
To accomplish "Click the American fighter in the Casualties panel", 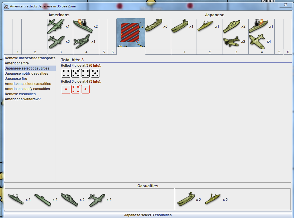I will click(x=97, y=199).
